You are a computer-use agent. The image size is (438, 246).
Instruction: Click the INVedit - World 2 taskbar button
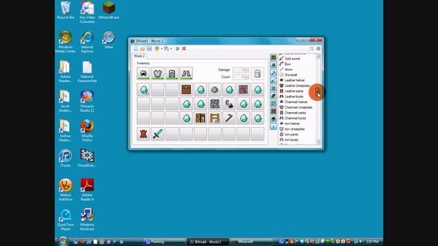coord(208,242)
